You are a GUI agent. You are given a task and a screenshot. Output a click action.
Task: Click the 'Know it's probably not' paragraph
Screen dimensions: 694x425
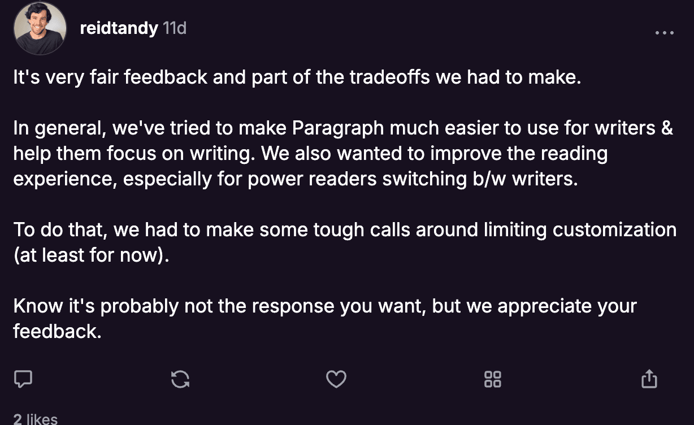(325, 318)
